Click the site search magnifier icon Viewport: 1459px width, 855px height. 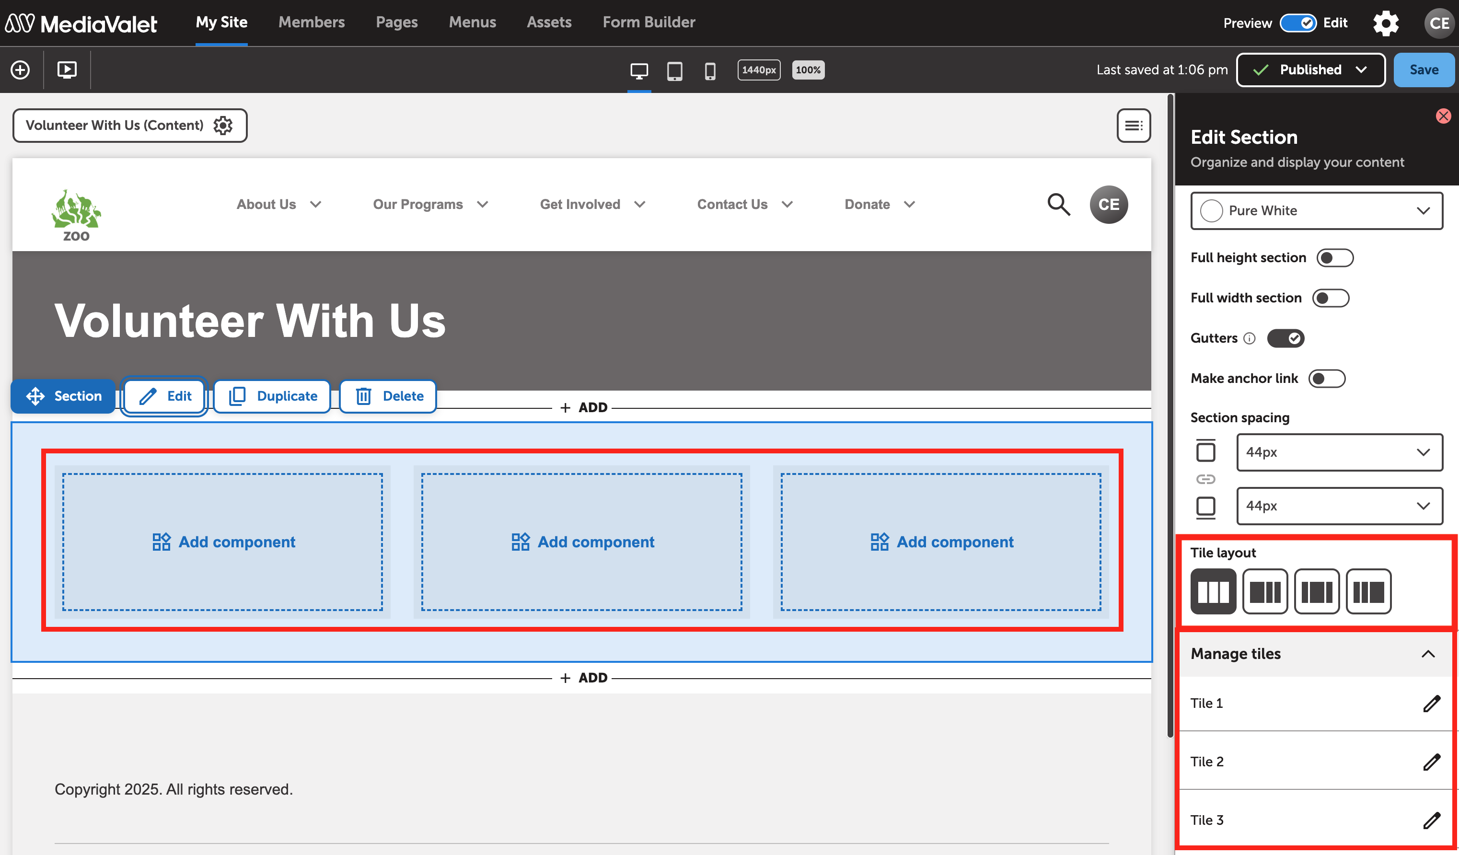click(x=1059, y=204)
